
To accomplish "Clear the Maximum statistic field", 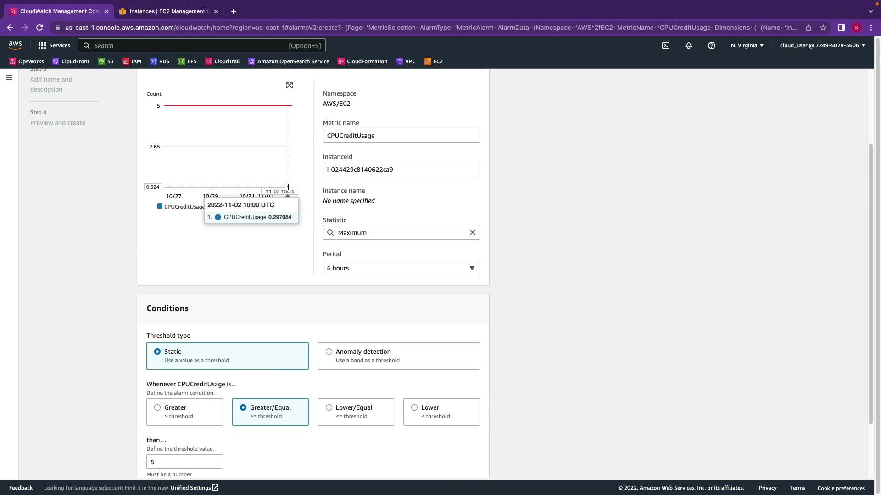I will tap(472, 233).
